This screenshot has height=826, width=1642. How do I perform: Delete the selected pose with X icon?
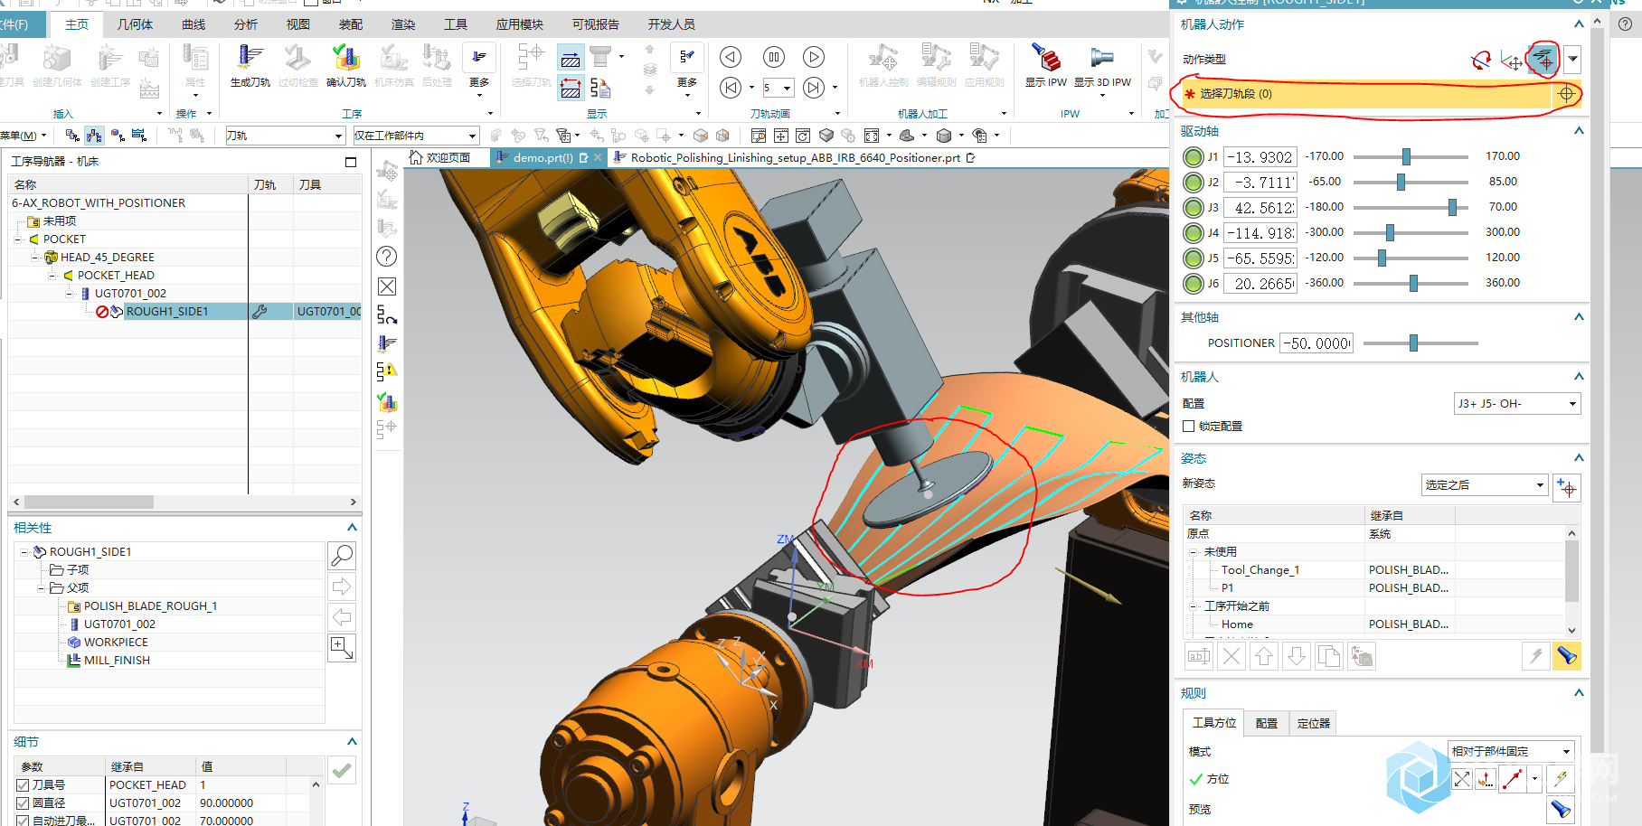(1231, 657)
